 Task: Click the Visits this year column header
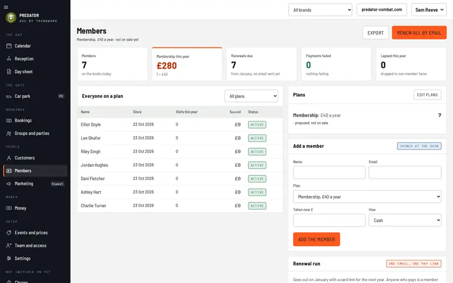(x=187, y=112)
